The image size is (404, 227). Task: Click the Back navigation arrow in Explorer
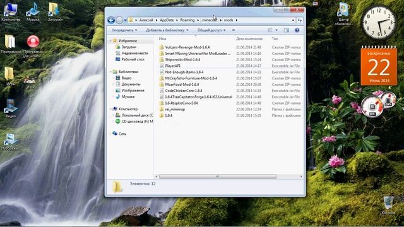(111, 20)
